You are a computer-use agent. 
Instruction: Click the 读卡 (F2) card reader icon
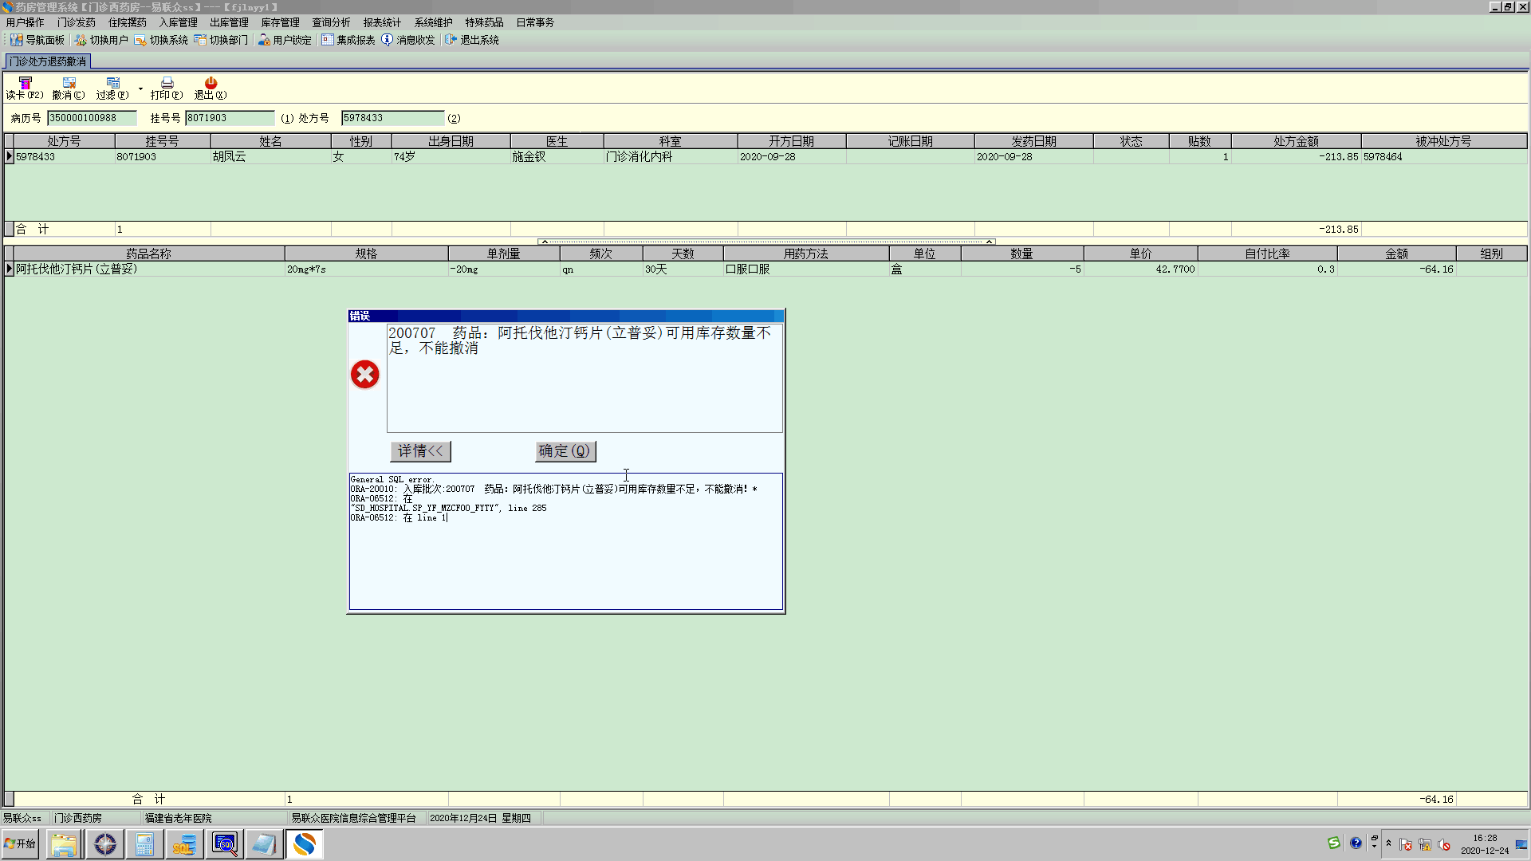[x=25, y=83]
